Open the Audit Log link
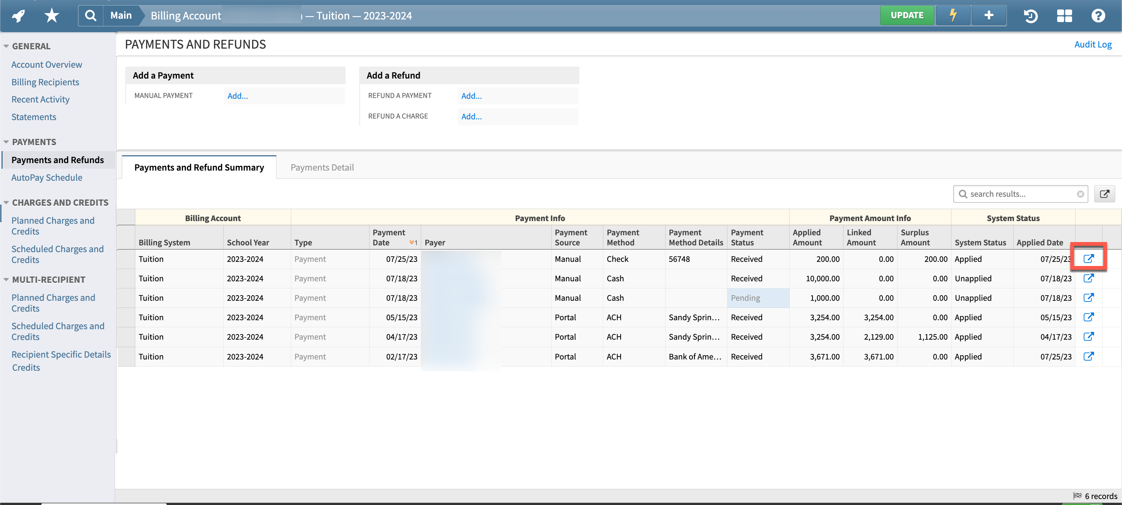This screenshot has width=1122, height=505. 1093,44
